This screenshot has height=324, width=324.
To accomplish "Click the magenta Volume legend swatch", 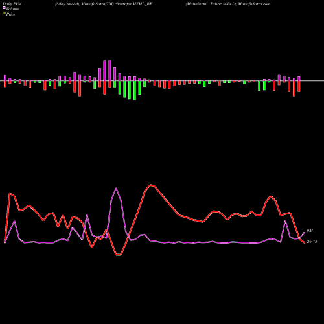I will (x=4, y=8).
